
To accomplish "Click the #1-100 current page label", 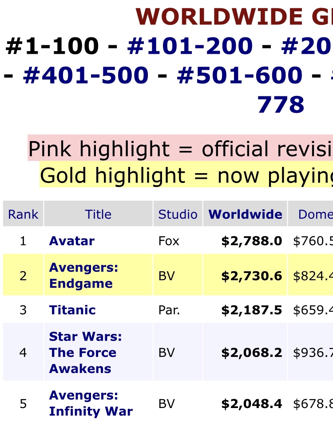I will [52, 46].
